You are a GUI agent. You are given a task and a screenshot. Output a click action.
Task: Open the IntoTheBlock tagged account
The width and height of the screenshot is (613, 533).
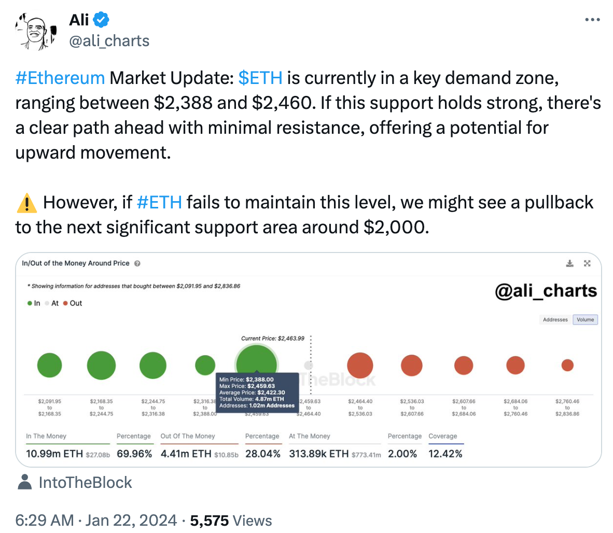click(85, 483)
